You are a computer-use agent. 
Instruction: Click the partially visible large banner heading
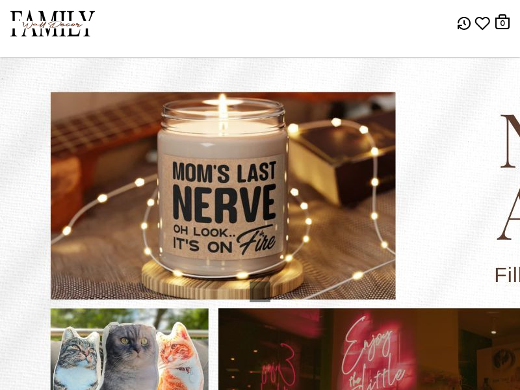(509, 175)
